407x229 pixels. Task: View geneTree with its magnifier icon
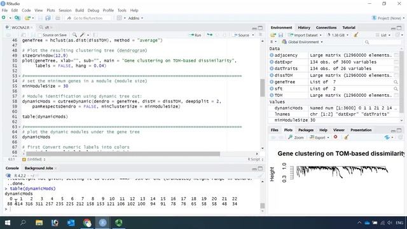(x=396, y=82)
